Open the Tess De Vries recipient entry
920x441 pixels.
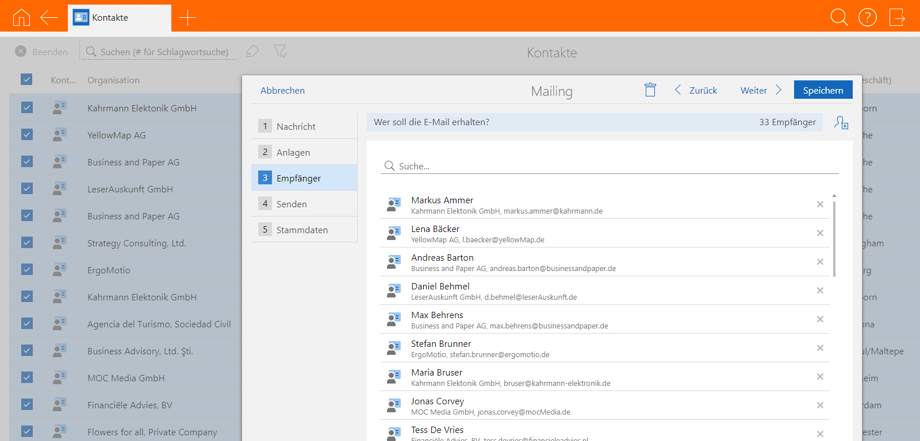(x=605, y=432)
